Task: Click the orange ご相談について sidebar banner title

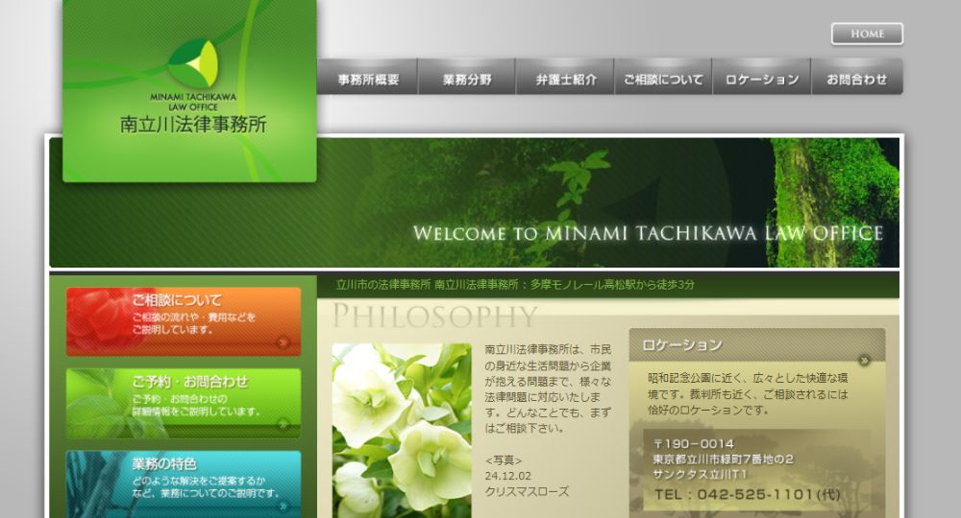Action: coord(178,300)
